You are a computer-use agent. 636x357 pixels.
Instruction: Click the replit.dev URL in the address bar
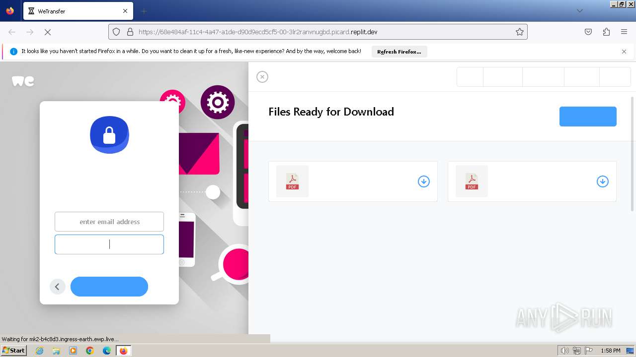tap(258, 32)
